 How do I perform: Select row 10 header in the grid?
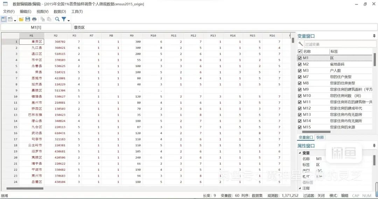point(10,96)
